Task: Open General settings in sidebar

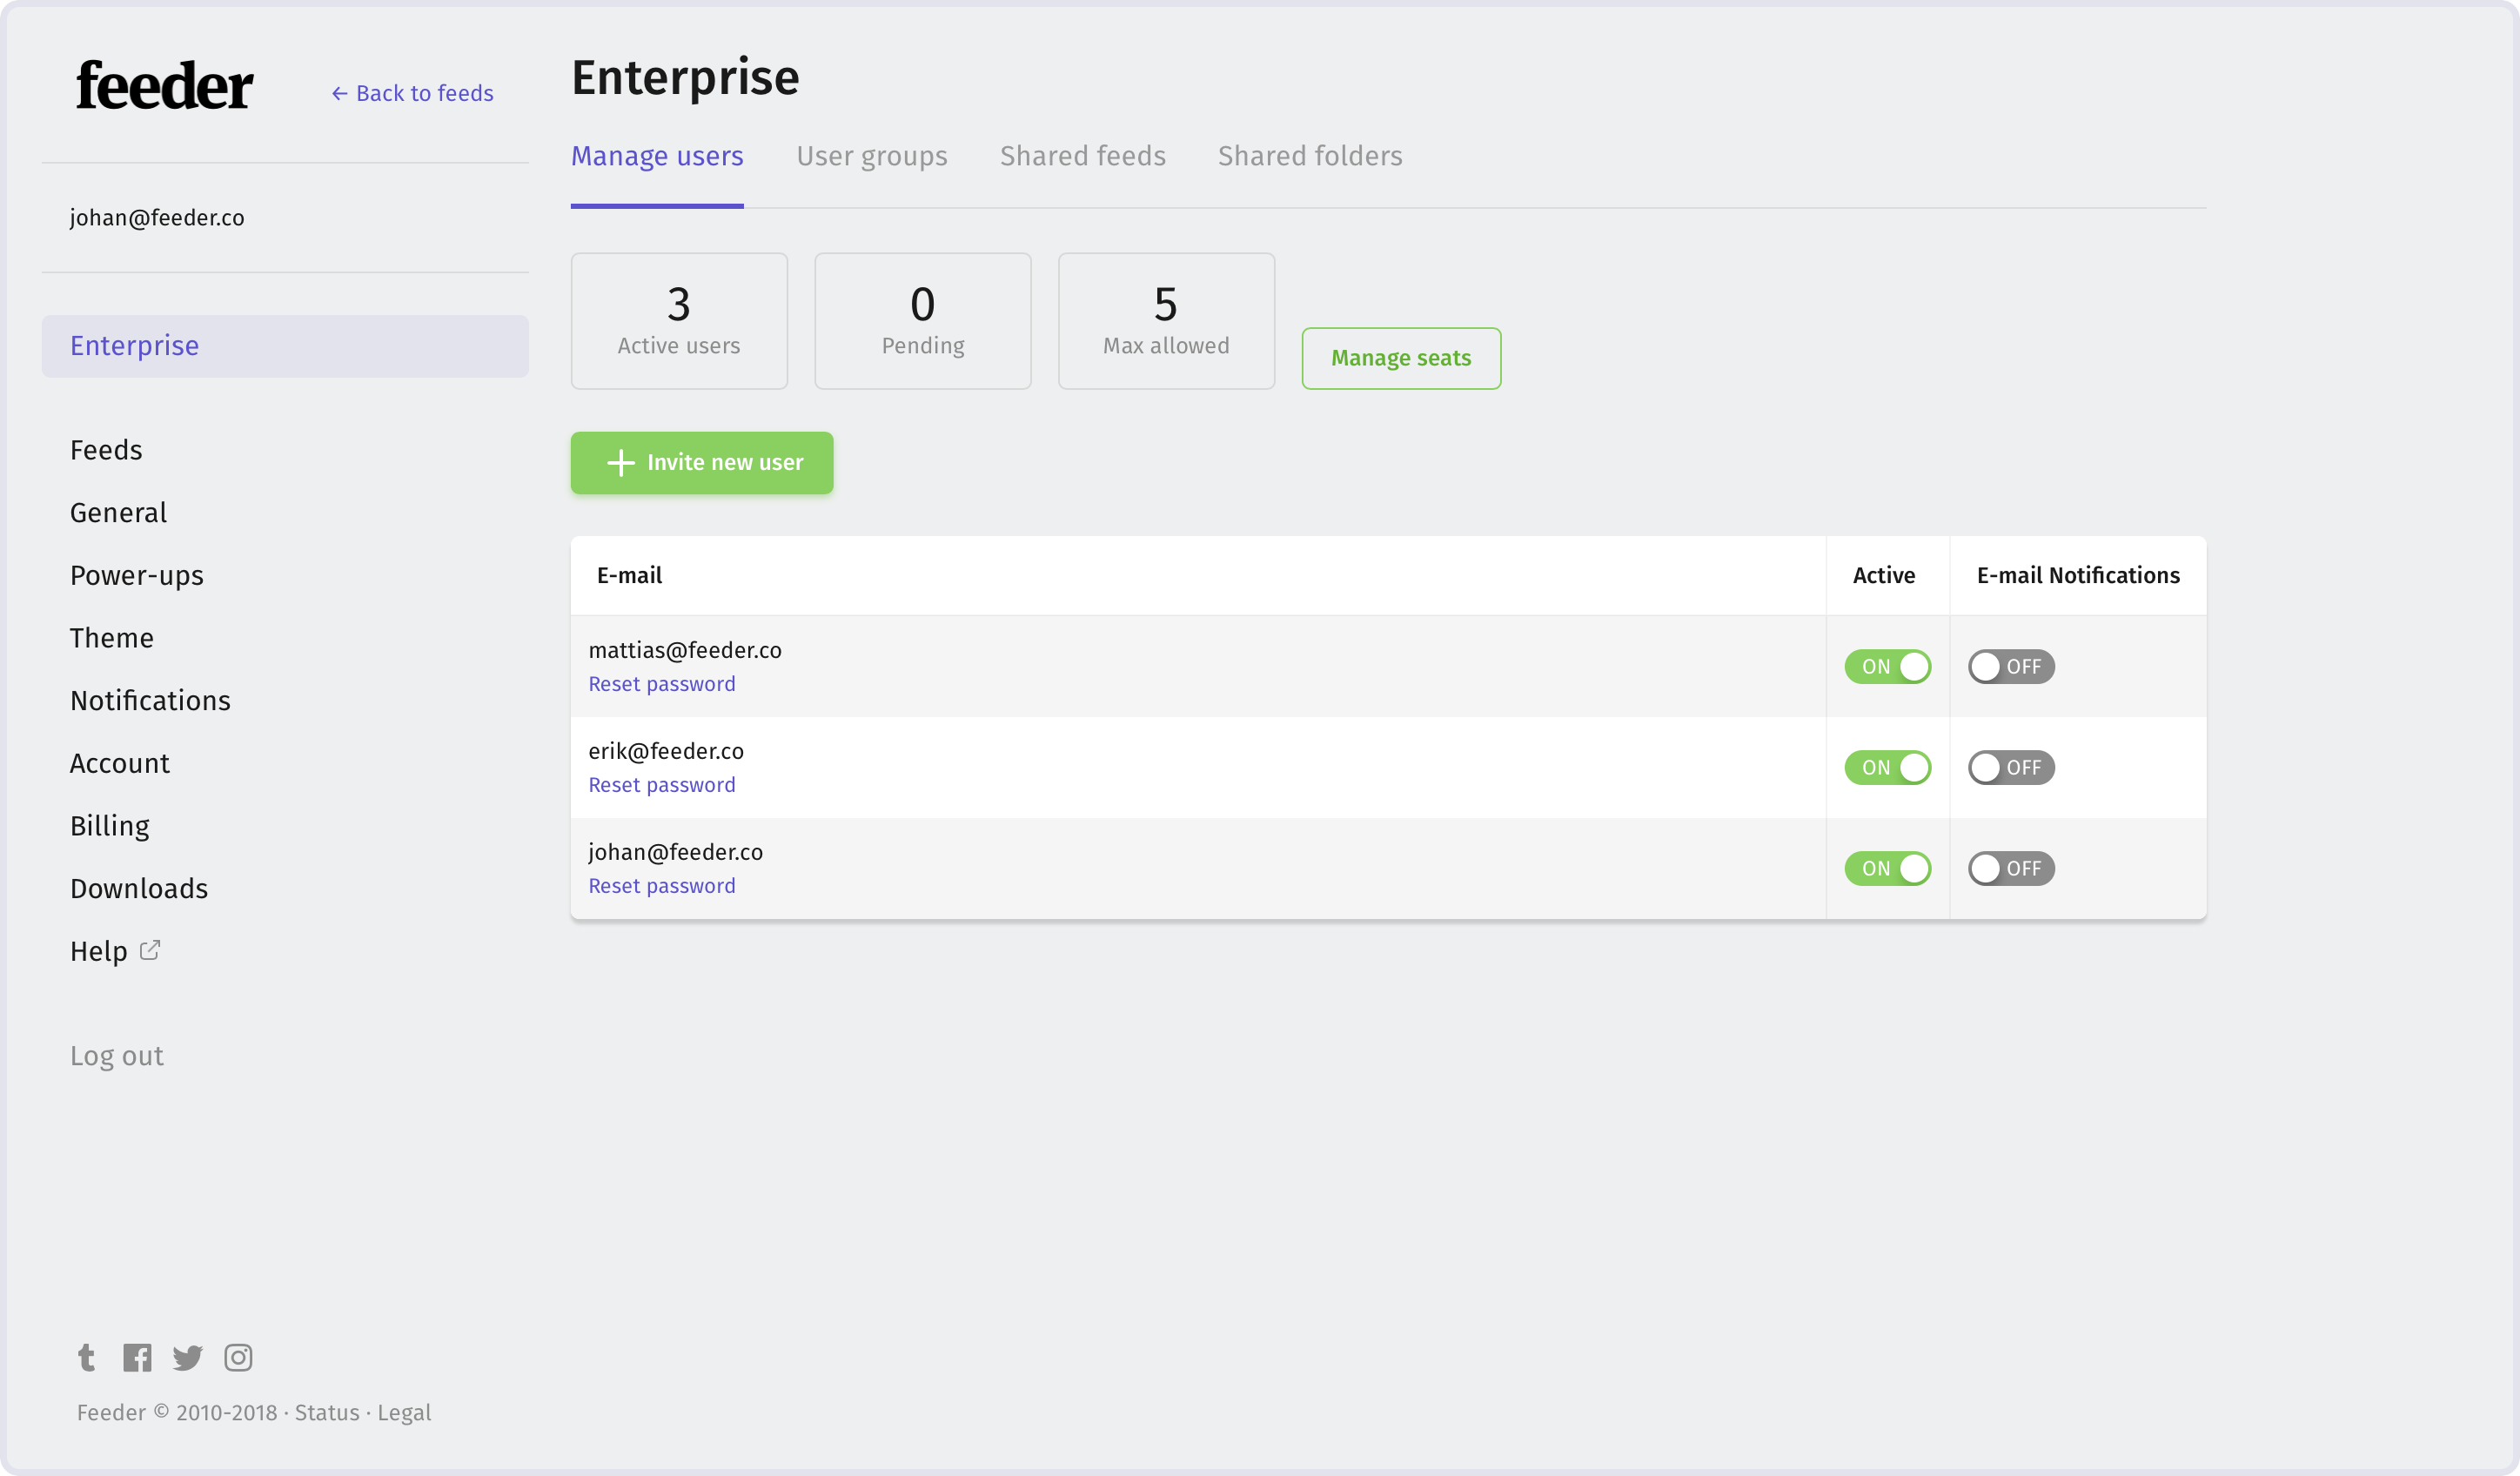Action: [x=119, y=513]
